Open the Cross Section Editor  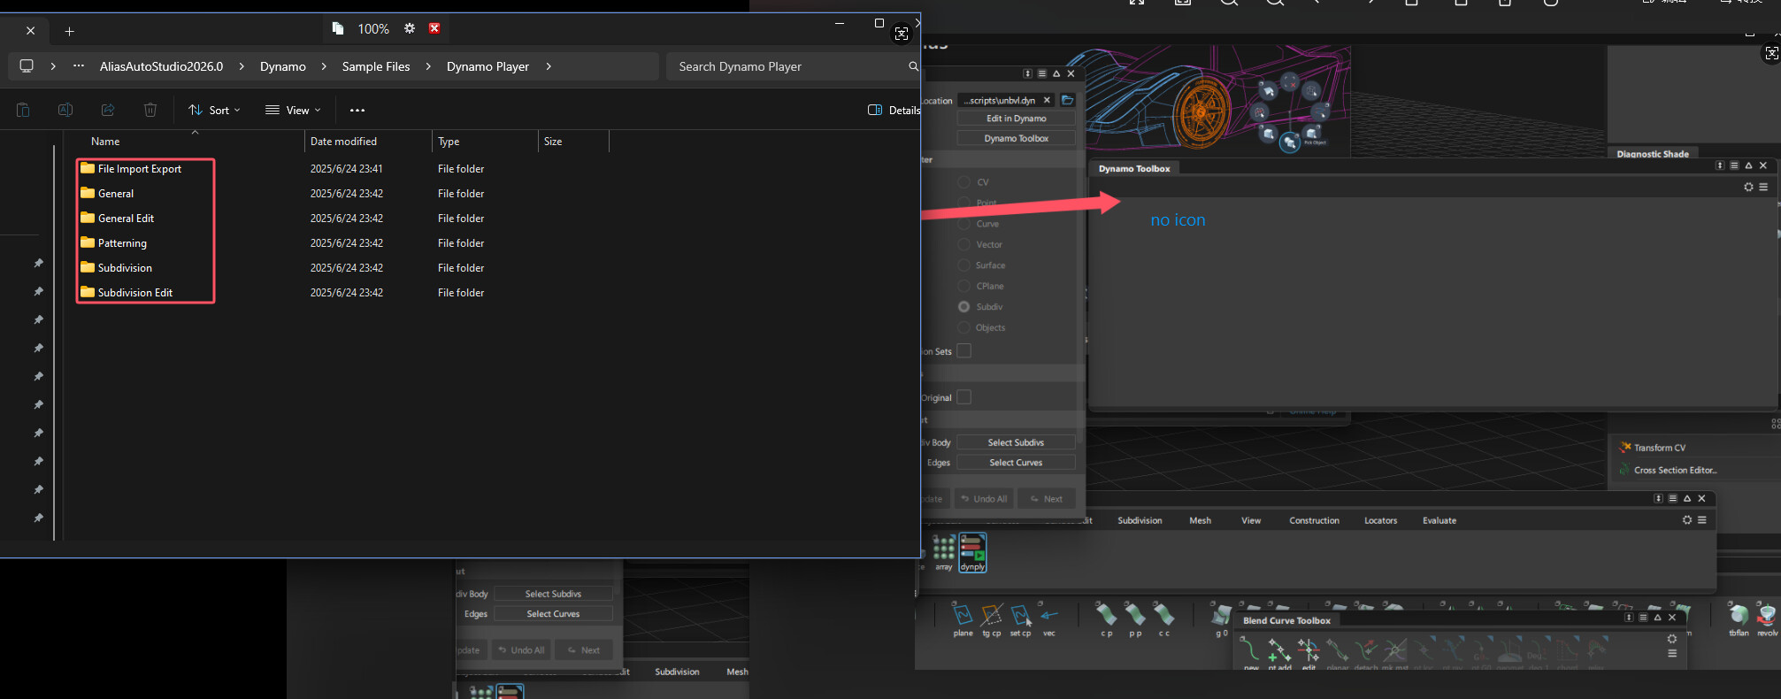(x=1668, y=470)
